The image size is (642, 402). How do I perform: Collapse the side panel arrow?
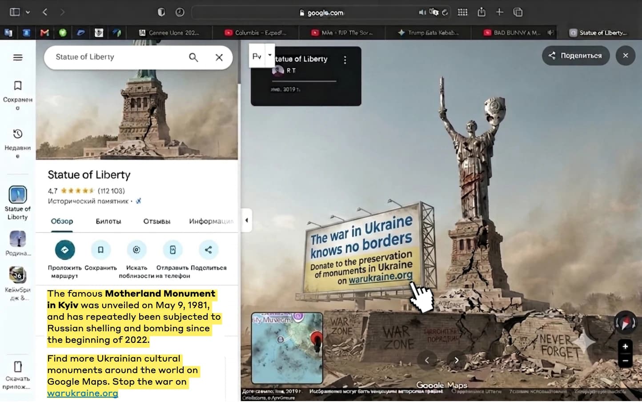click(246, 220)
